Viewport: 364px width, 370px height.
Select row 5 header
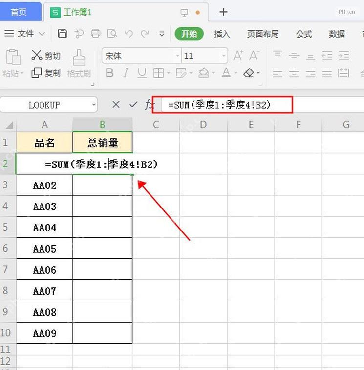tap(7, 227)
